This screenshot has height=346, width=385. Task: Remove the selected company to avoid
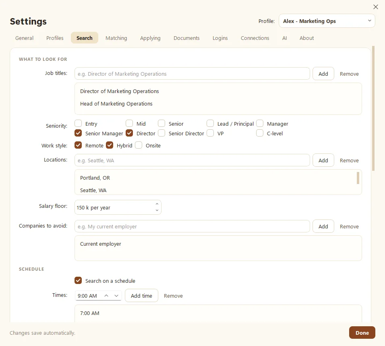[x=349, y=227]
